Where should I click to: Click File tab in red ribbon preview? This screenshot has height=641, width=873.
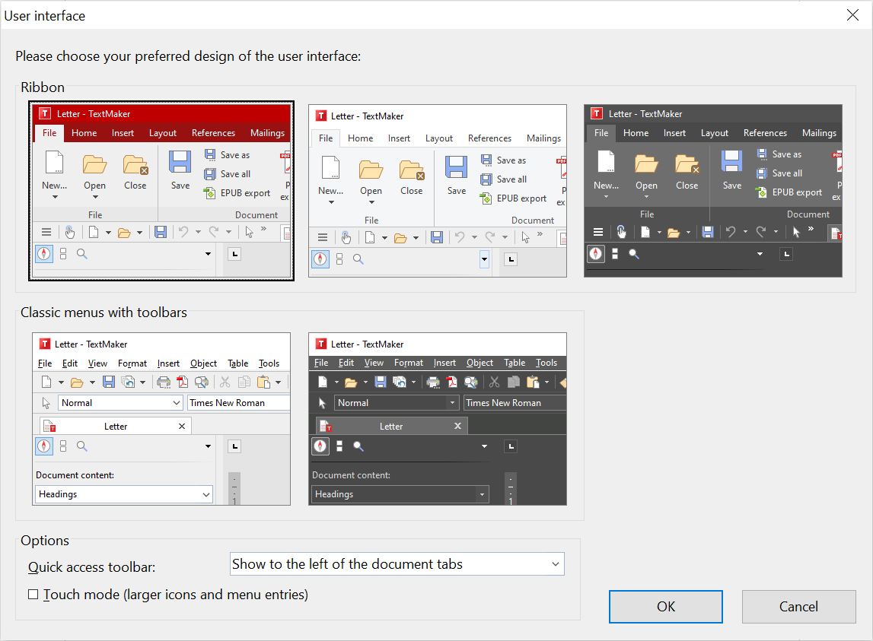pyautogui.click(x=49, y=133)
